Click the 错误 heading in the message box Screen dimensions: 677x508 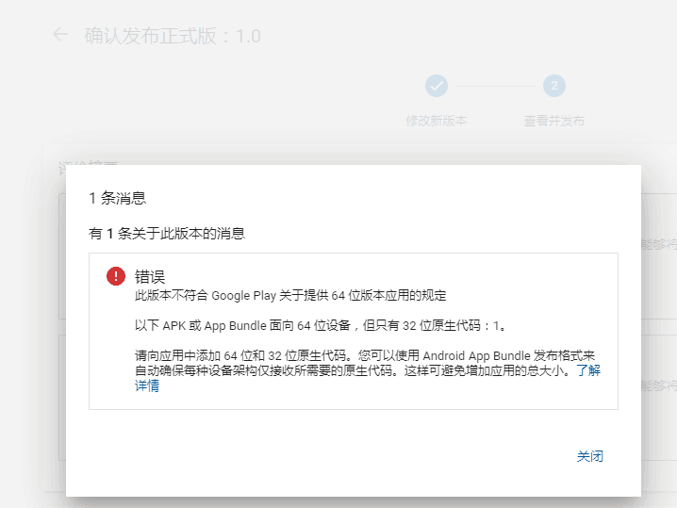point(150,277)
